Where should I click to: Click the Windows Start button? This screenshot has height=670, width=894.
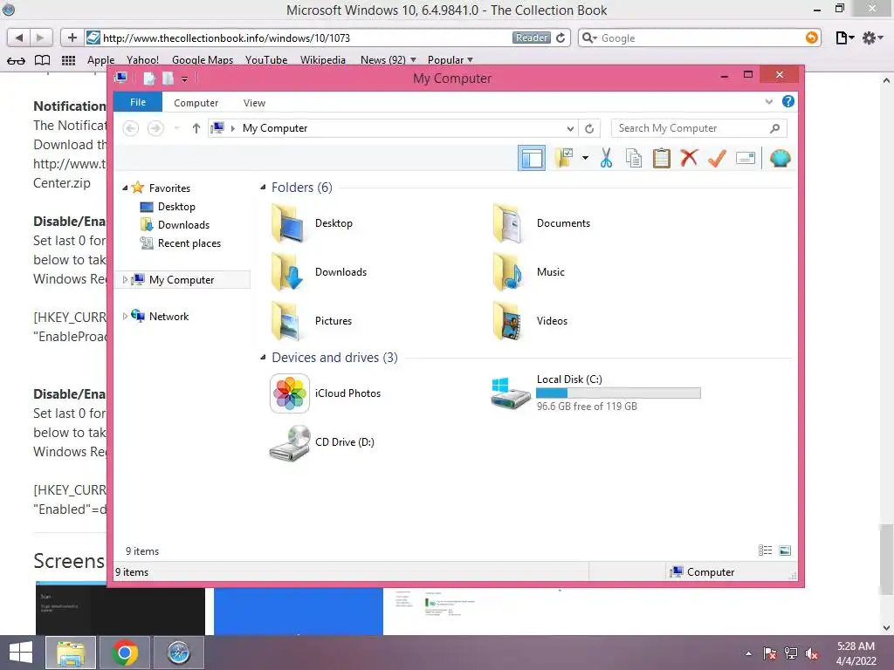click(21, 653)
